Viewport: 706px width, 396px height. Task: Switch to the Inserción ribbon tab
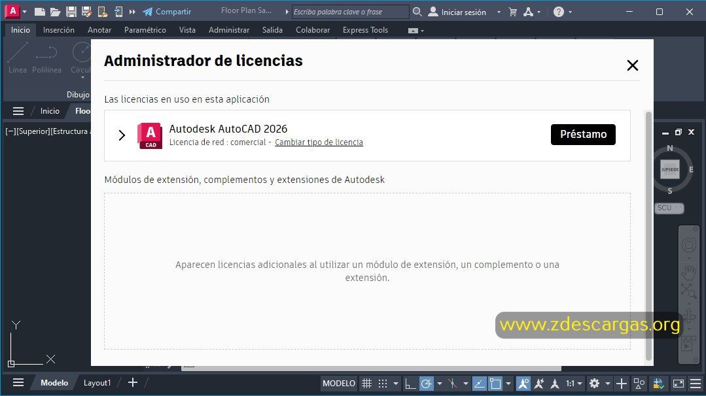tap(58, 29)
